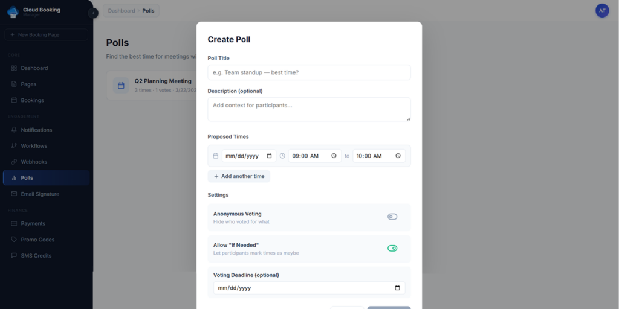
Task: Open the AT user avatar menu
Action: click(x=601, y=11)
